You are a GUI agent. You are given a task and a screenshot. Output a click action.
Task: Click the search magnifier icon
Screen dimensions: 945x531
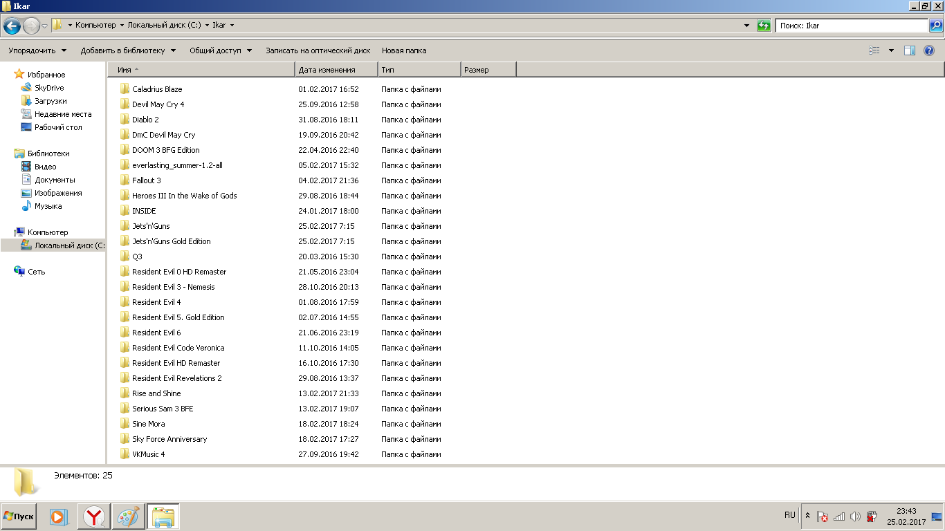[x=936, y=26]
